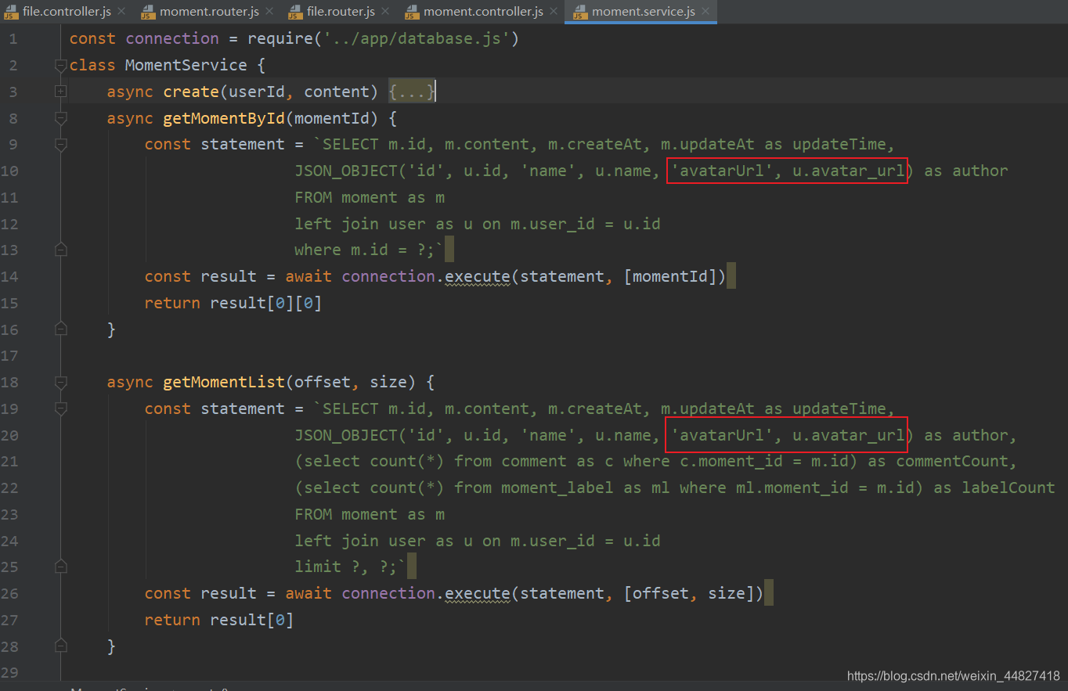Screen dimensions: 1068x691
Task: Click the fold end marker on line 28
Action: click(x=61, y=646)
